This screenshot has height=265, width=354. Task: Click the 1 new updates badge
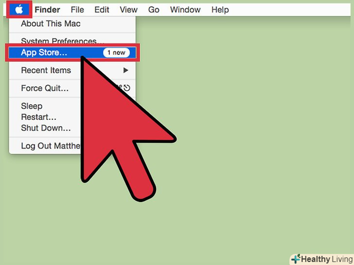pos(116,52)
